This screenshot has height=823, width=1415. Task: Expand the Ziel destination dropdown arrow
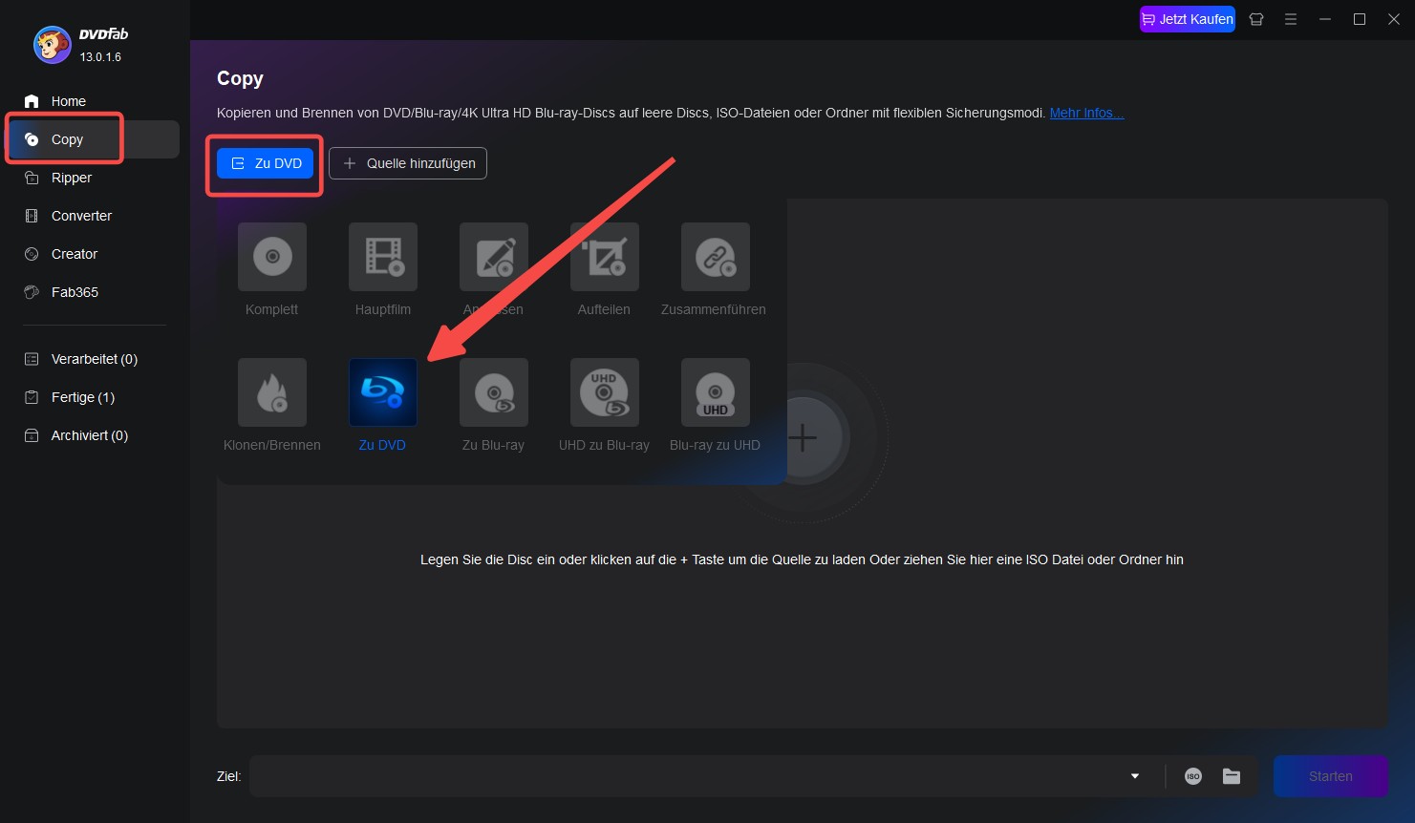1135,776
